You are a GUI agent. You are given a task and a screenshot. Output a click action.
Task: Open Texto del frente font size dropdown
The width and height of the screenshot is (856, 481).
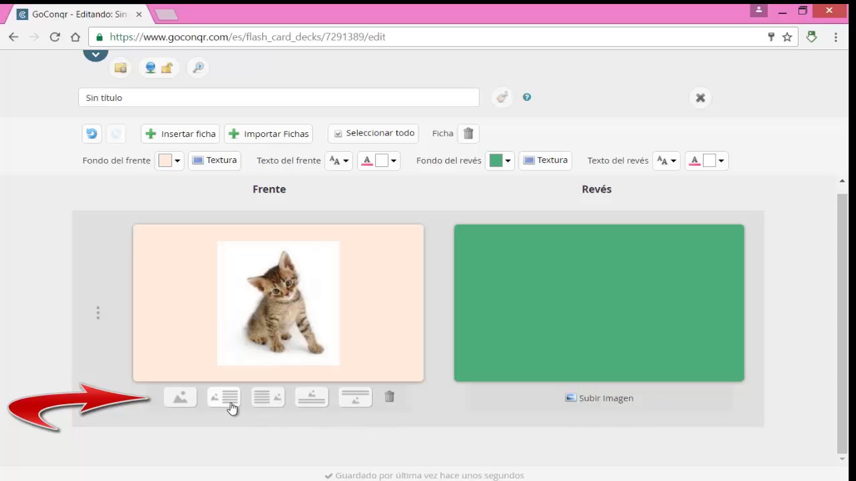338,160
